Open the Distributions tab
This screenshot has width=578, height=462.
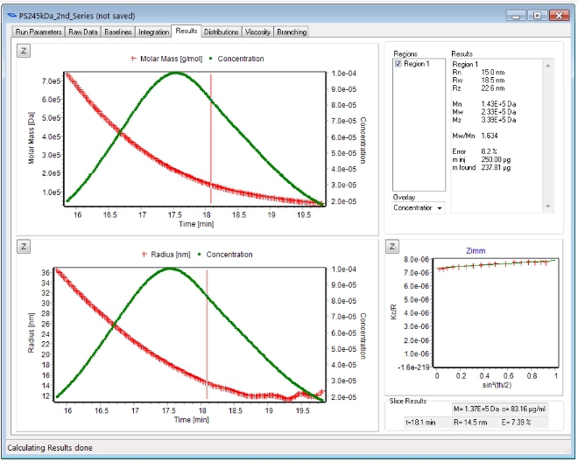(221, 31)
